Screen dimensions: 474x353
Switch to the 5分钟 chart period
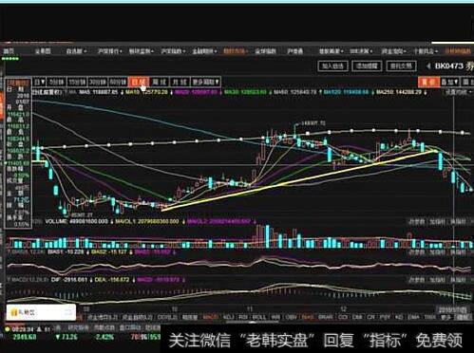click(56, 82)
